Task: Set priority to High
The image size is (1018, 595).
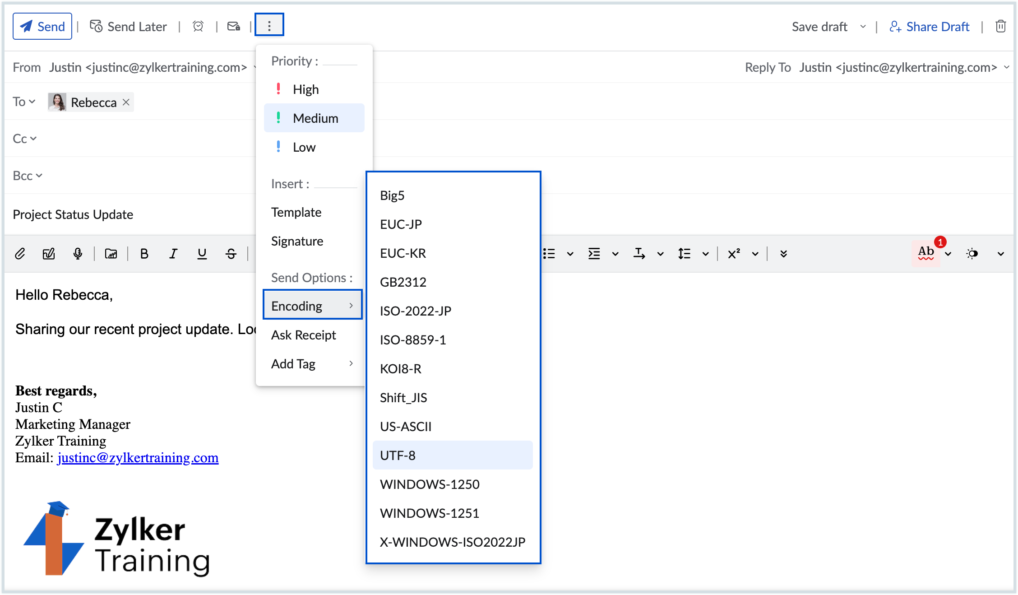Action: tap(305, 89)
